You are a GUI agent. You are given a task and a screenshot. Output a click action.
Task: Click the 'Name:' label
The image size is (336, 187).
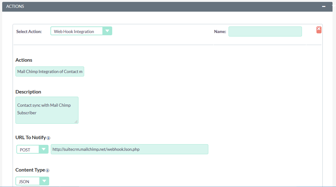click(220, 32)
